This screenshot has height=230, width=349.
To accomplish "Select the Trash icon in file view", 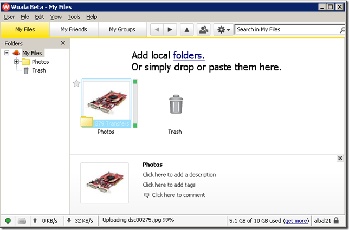I will pyautogui.click(x=176, y=104).
